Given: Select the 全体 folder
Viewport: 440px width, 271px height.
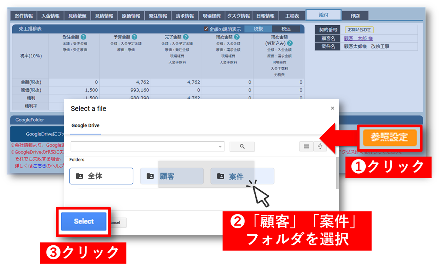Looking at the screenshot, I should tap(101, 176).
